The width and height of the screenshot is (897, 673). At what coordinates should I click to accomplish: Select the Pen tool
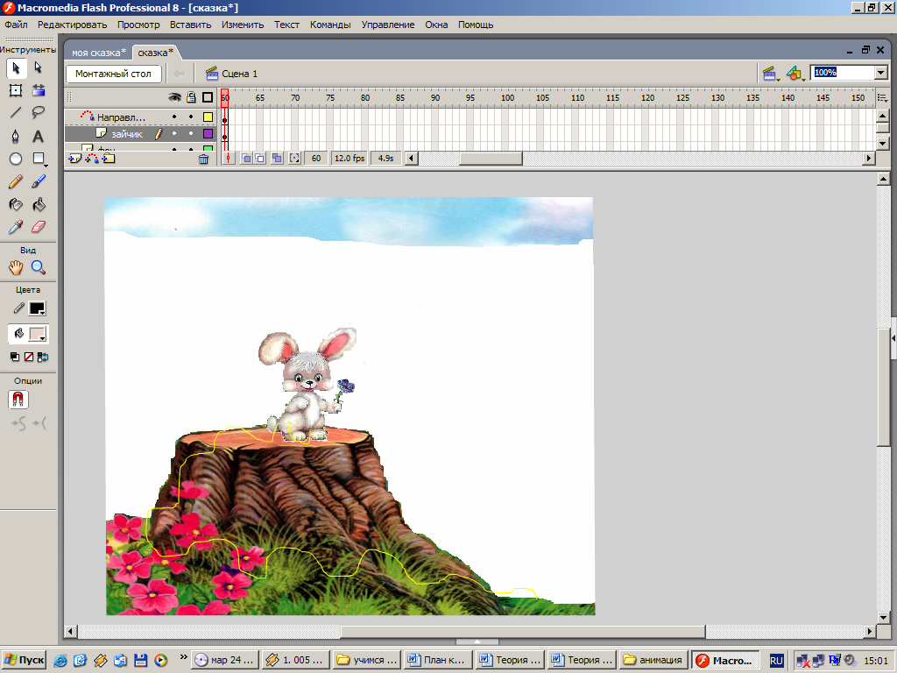coord(16,136)
